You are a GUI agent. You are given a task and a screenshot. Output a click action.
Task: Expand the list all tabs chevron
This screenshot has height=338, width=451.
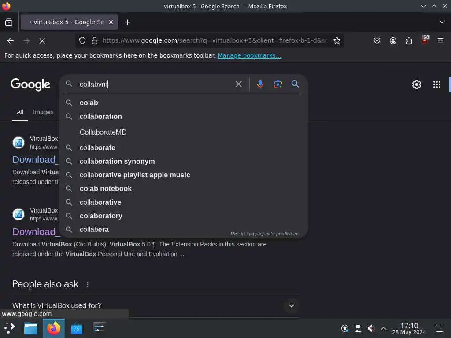point(442,22)
